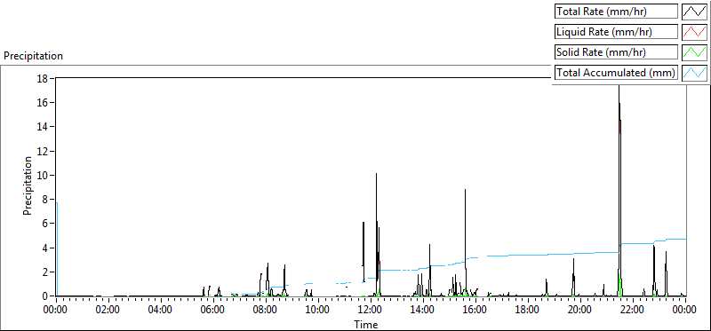This screenshot has width=711, height=331.
Task: Click the vertical Precipitation axis label
Action: point(28,185)
